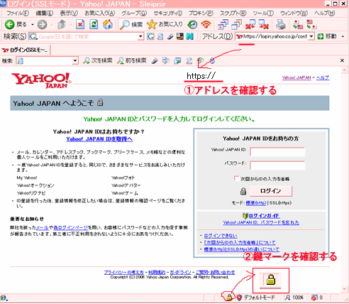Print the page using the printer icon
The image size is (349, 304).
281,25
